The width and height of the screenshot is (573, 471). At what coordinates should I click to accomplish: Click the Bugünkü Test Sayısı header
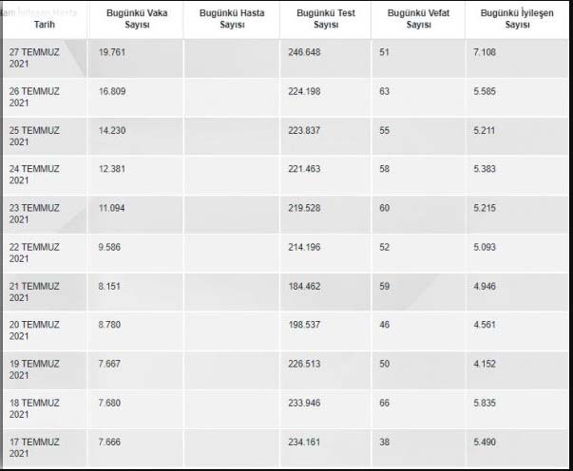[326, 19]
